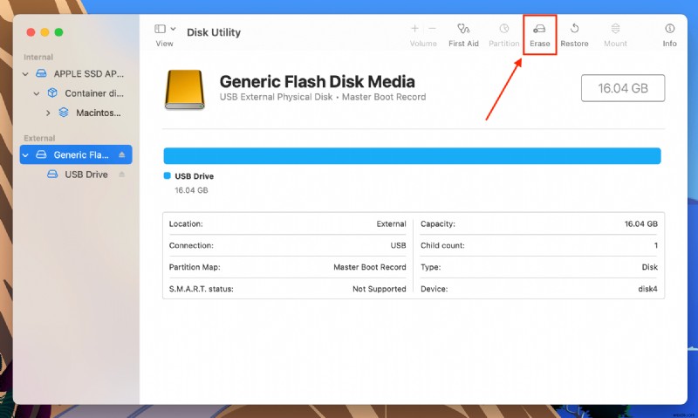Expand the Macintosh volume chevron
This screenshot has width=698, height=418.
48,113
